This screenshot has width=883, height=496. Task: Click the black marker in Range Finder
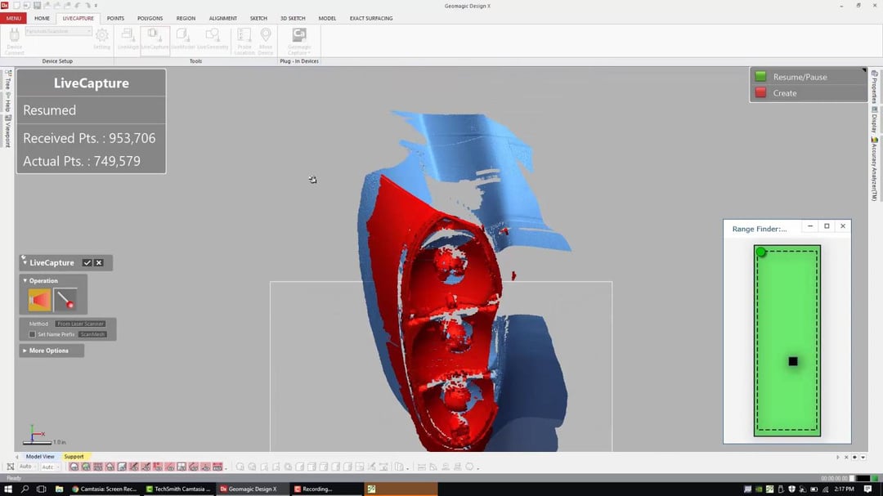pos(793,361)
